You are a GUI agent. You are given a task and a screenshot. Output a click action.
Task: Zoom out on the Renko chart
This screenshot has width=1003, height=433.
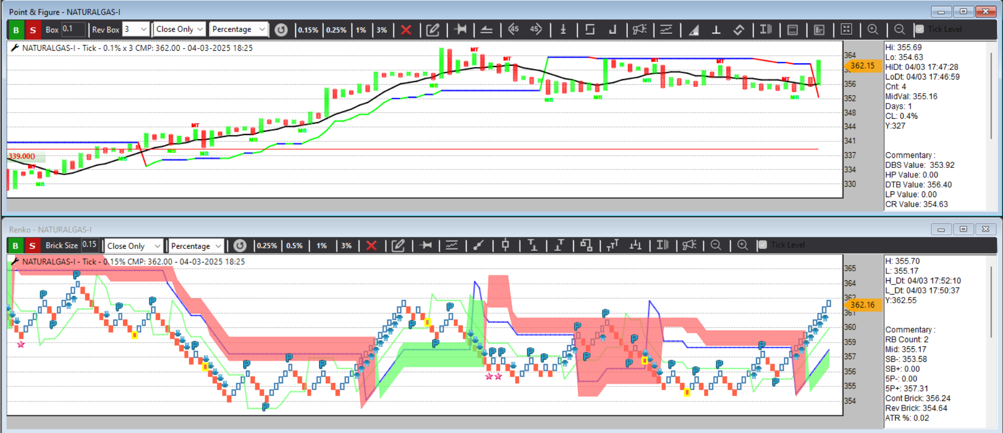(716, 245)
